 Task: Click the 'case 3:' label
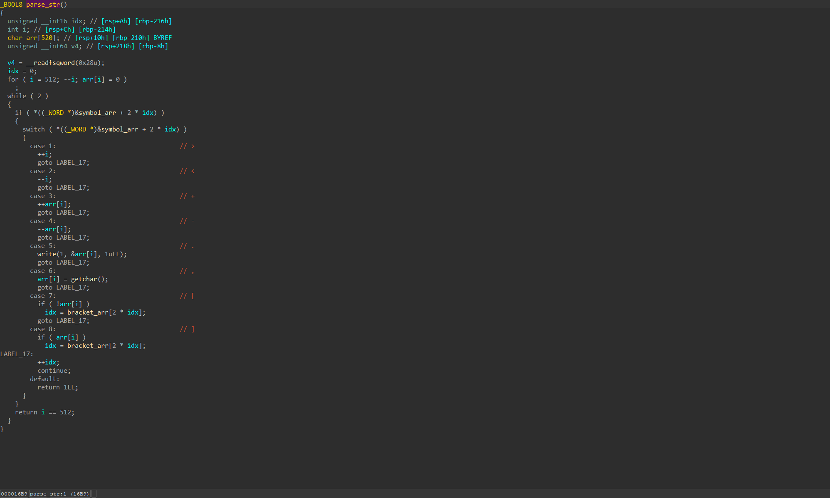tap(43, 196)
